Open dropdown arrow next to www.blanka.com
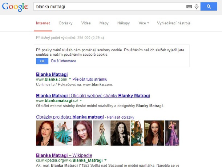Screen dimensions: 222x167 tap(70, 79)
